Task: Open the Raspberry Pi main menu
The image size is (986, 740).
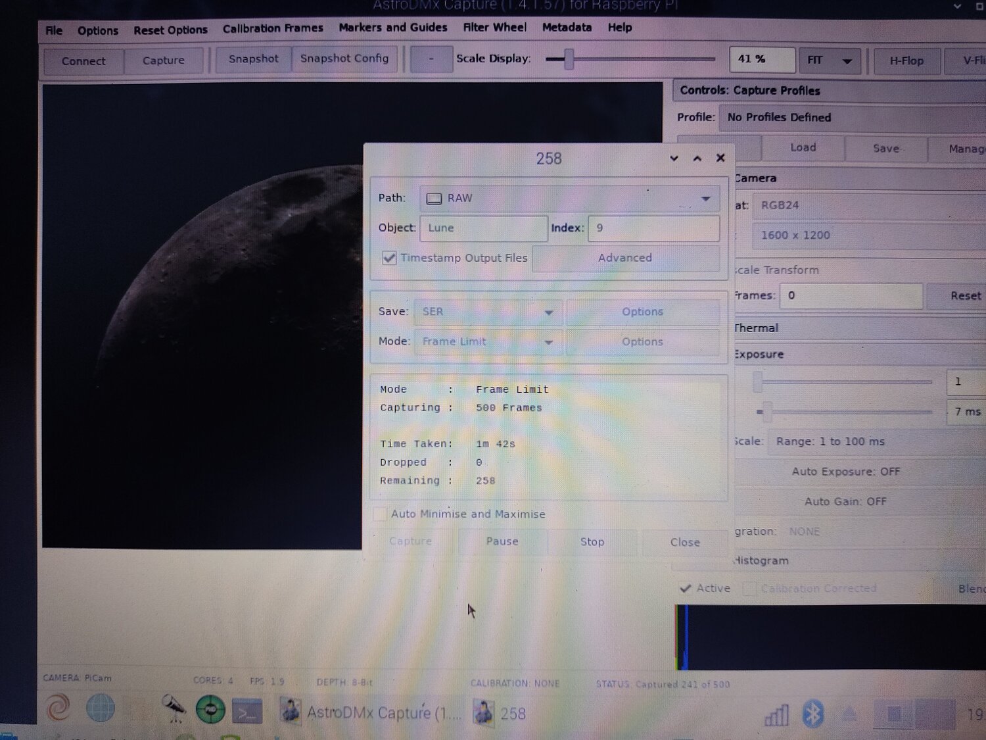Action: click(x=59, y=708)
